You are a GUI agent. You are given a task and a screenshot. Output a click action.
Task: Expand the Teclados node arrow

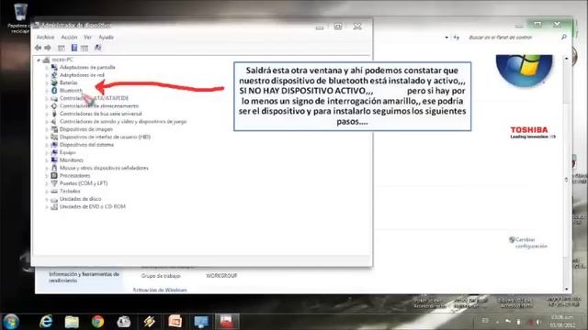[47, 192]
